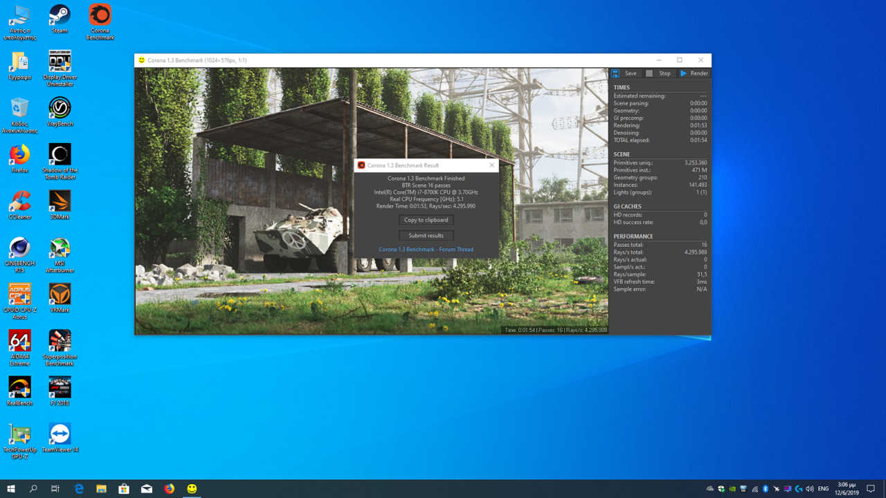Open the CPUID CPU-Z Aorus desktop icon

(19, 302)
